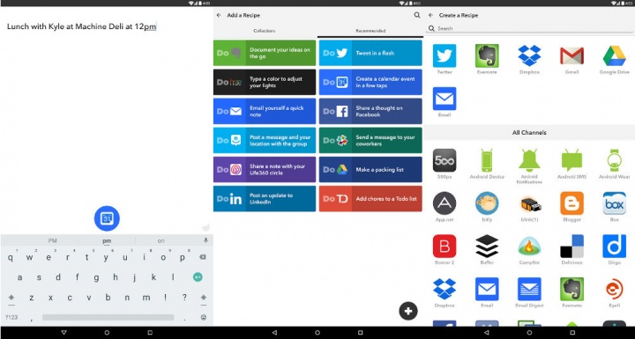Pick the Blogger channel
635x339 pixels.
pos(571,203)
